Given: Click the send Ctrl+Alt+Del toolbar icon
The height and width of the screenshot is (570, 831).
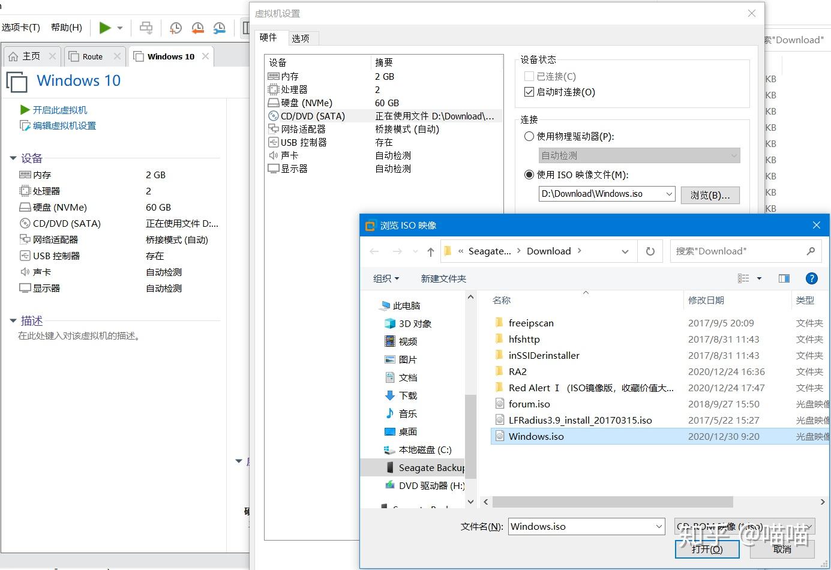Looking at the screenshot, I should coord(146,28).
